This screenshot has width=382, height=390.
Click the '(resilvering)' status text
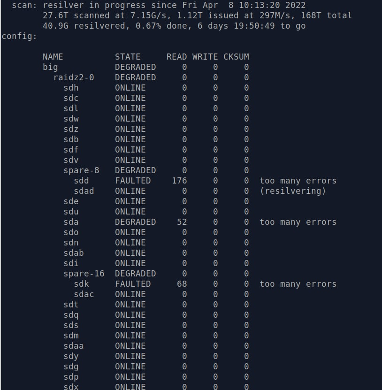pyautogui.click(x=293, y=191)
